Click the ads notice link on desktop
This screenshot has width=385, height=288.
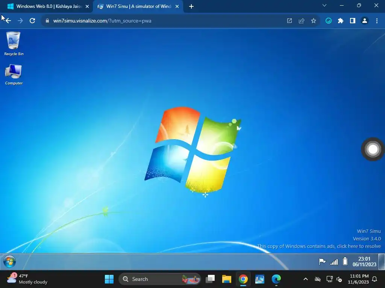[319, 246]
